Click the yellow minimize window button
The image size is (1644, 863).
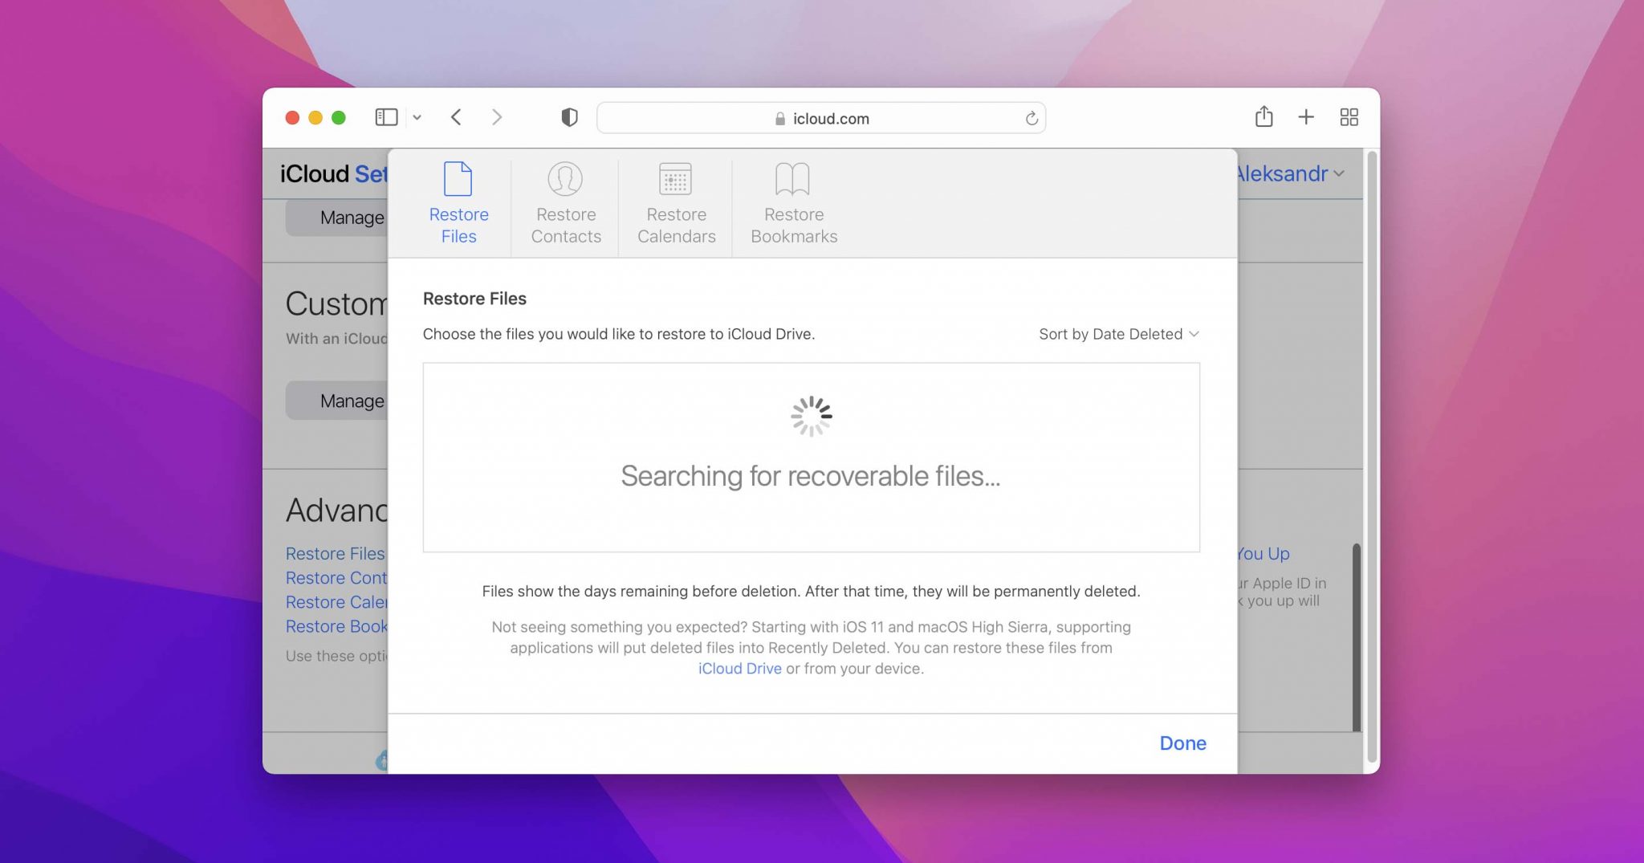315,118
